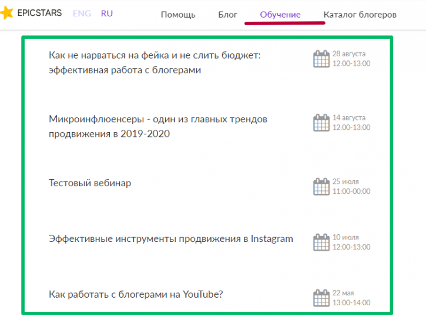Viewport: 426px width, 320px height.
Task: Click the Epicstars star logo icon
Action: [6, 13]
